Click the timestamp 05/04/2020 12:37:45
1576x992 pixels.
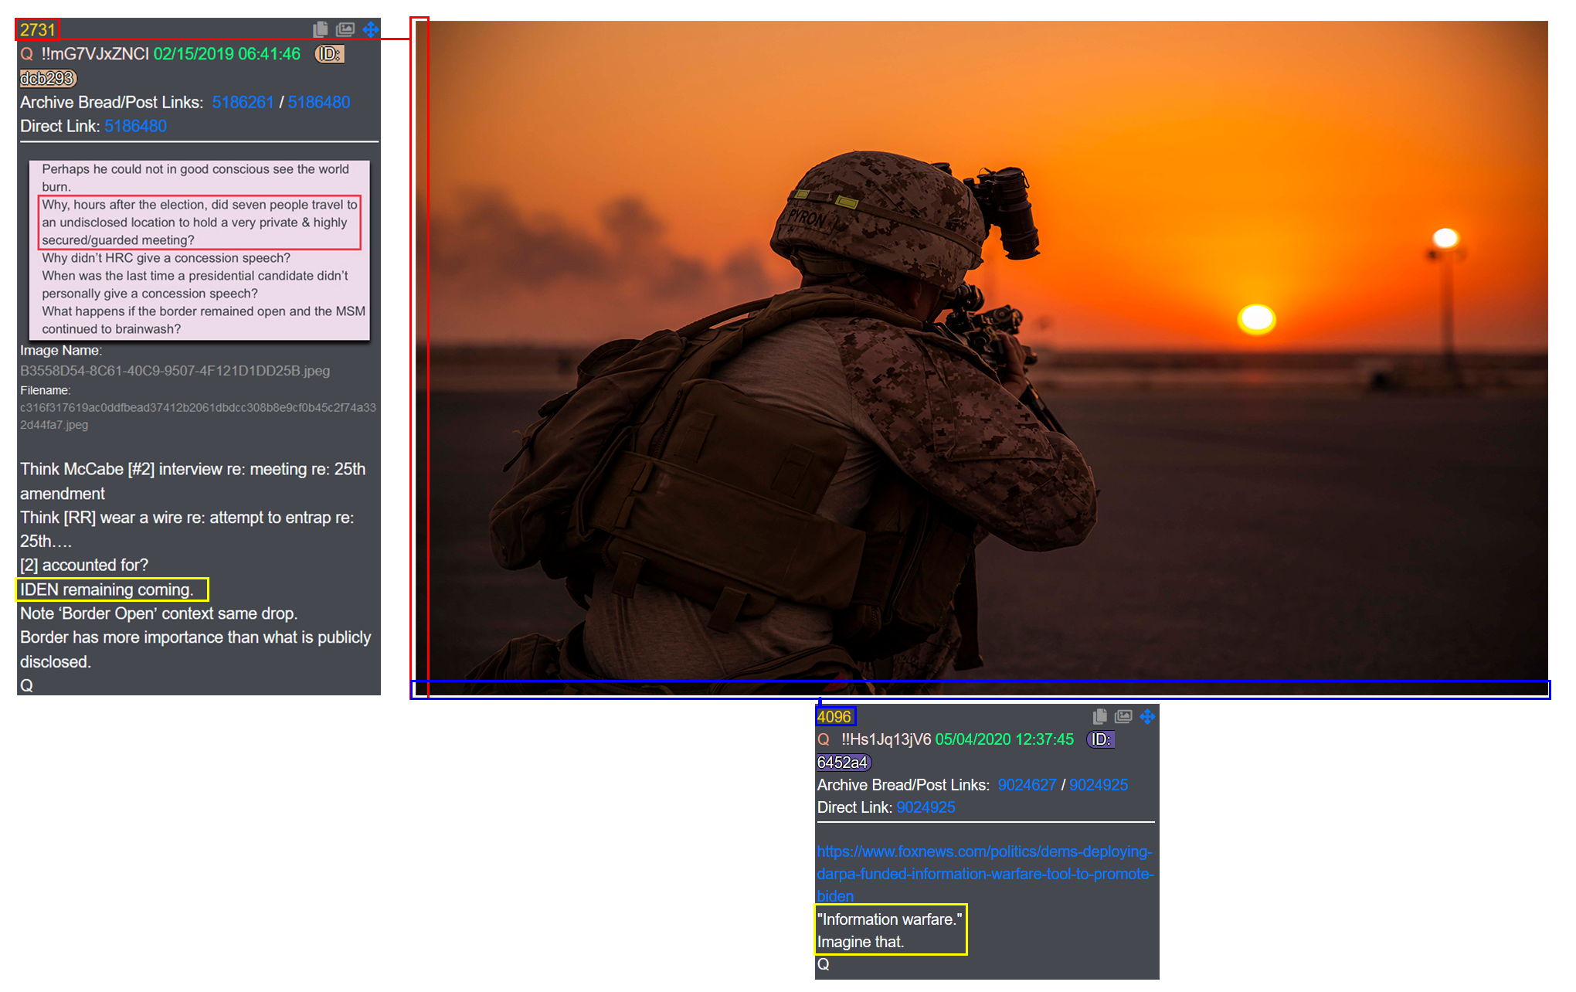pyautogui.click(x=1004, y=739)
